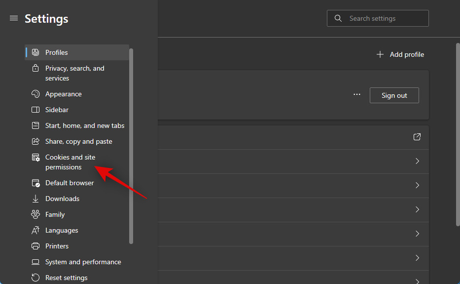Viewport: 460px width, 284px height.
Task: Click the Sign out button
Action: tap(394, 95)
